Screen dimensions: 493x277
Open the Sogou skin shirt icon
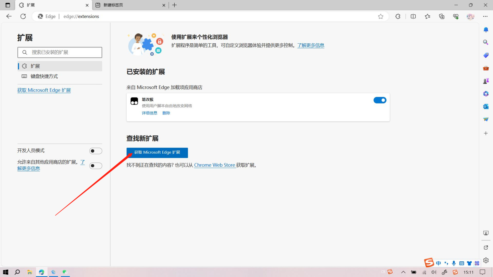point(469,263)
